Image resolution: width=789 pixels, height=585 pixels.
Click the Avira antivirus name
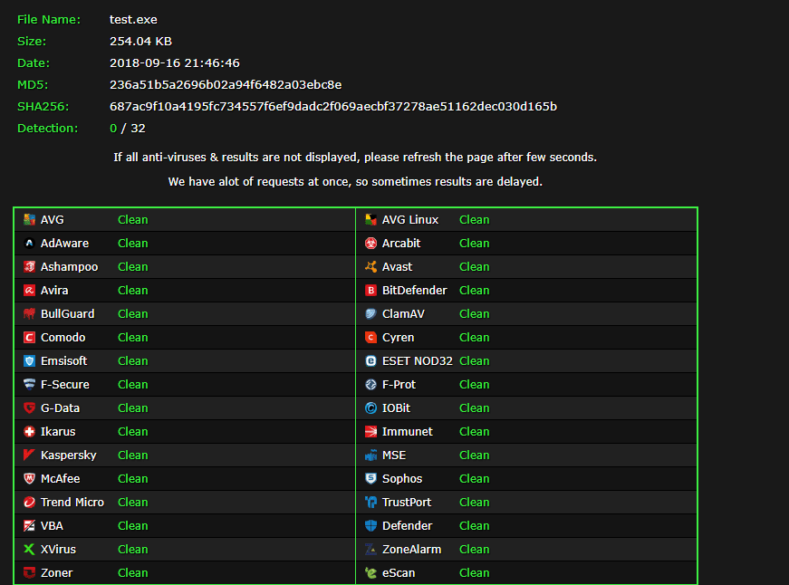click(54, 290)
